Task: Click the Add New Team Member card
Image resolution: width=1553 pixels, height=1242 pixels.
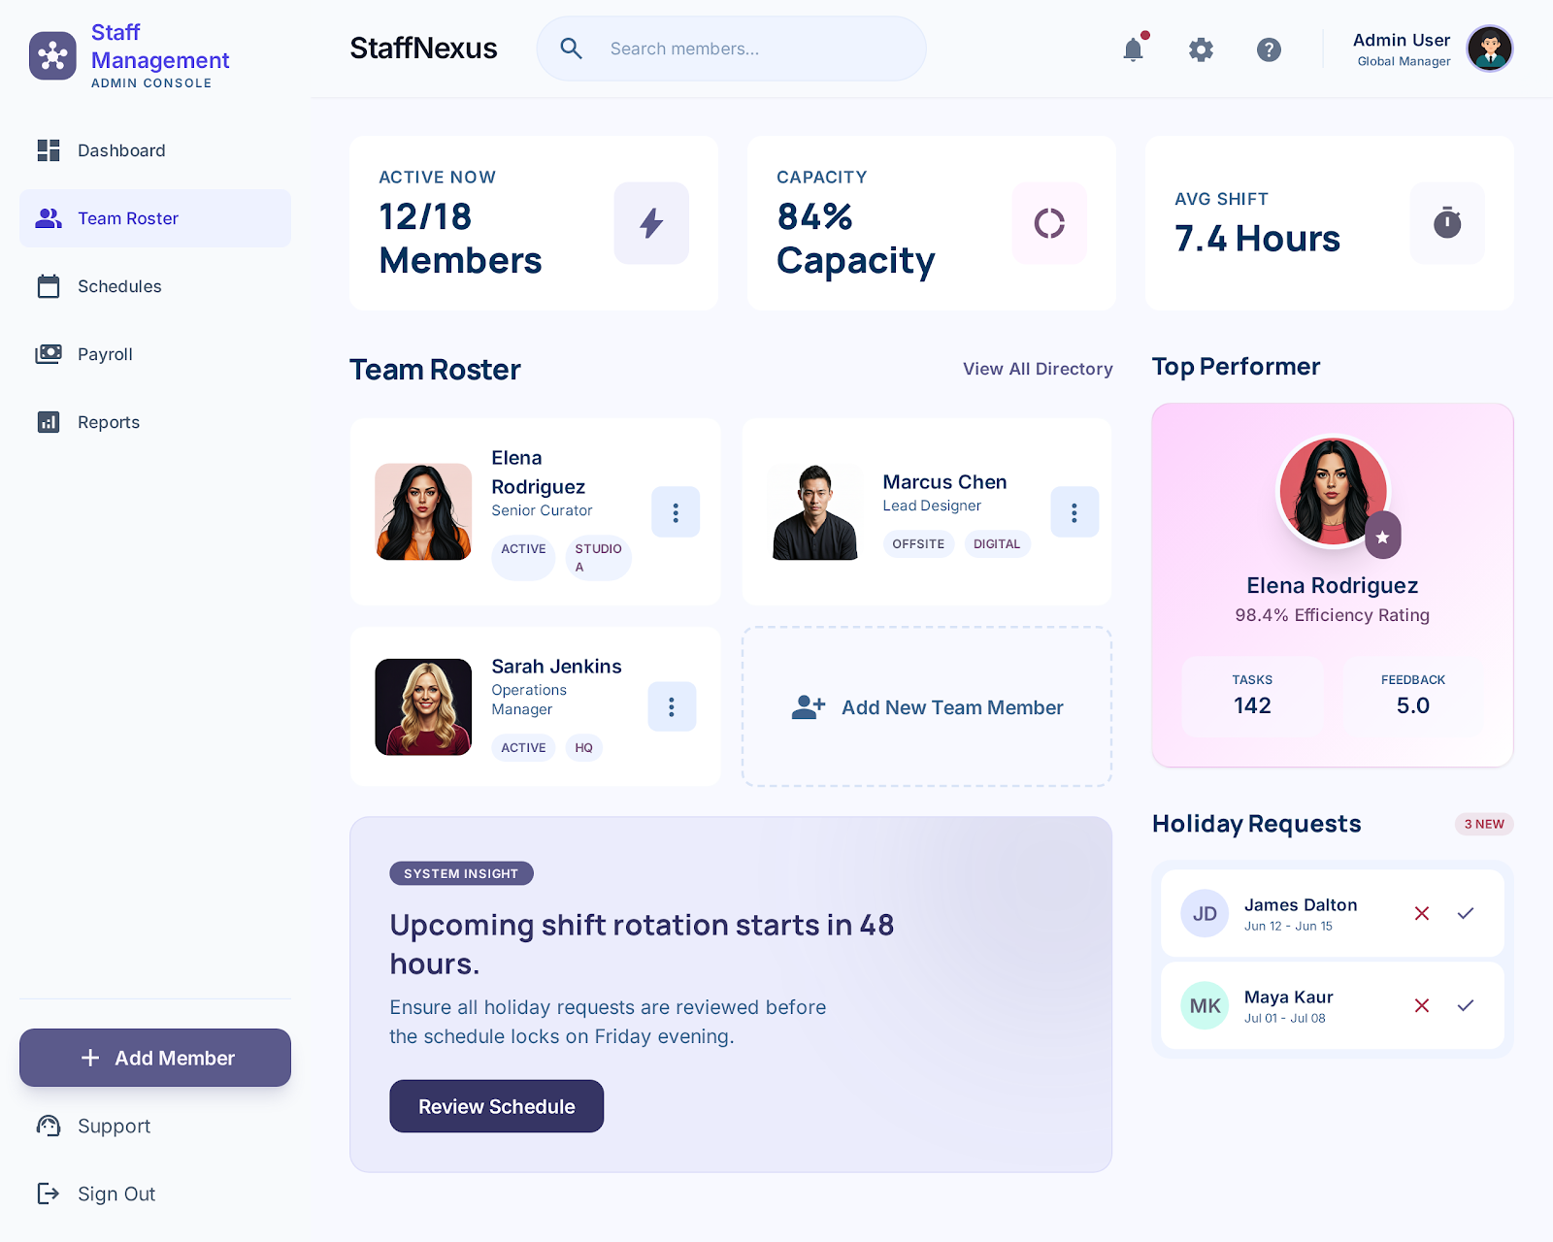Action: 927,707
